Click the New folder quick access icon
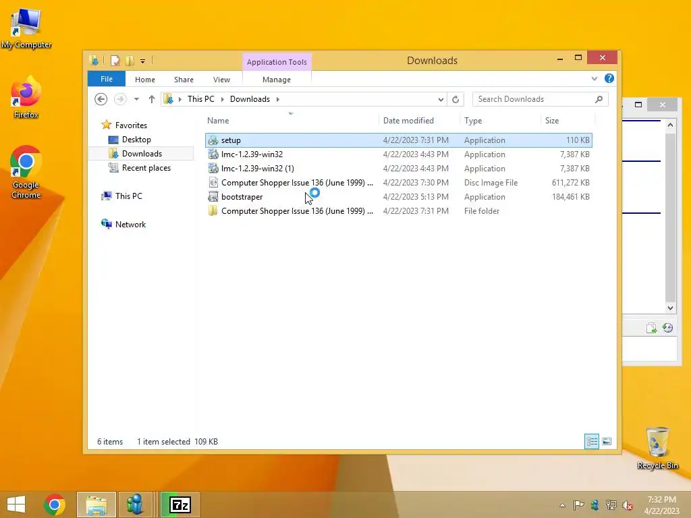 [x=130, y=60]
